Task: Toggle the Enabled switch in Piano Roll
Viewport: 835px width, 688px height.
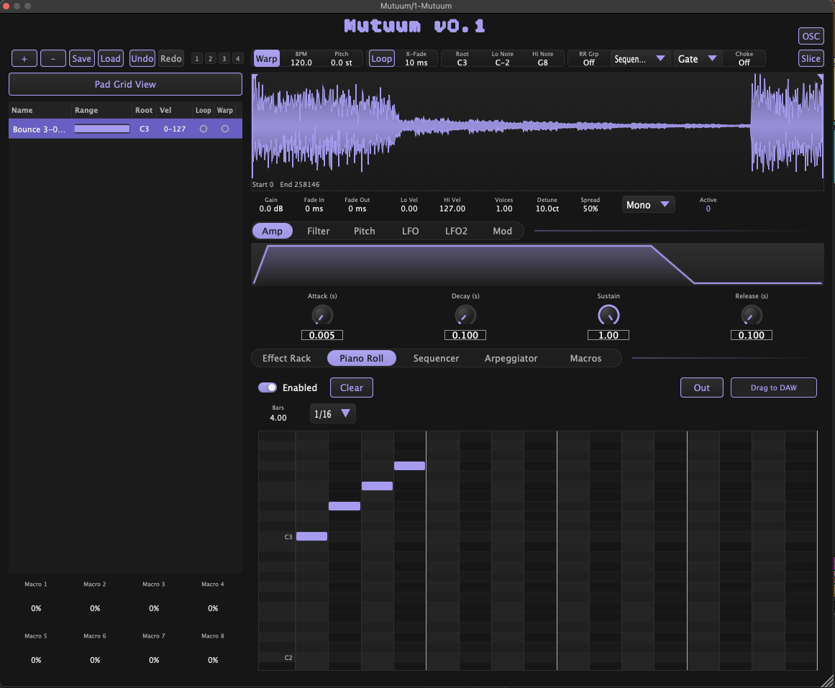Action: [268, 387]
